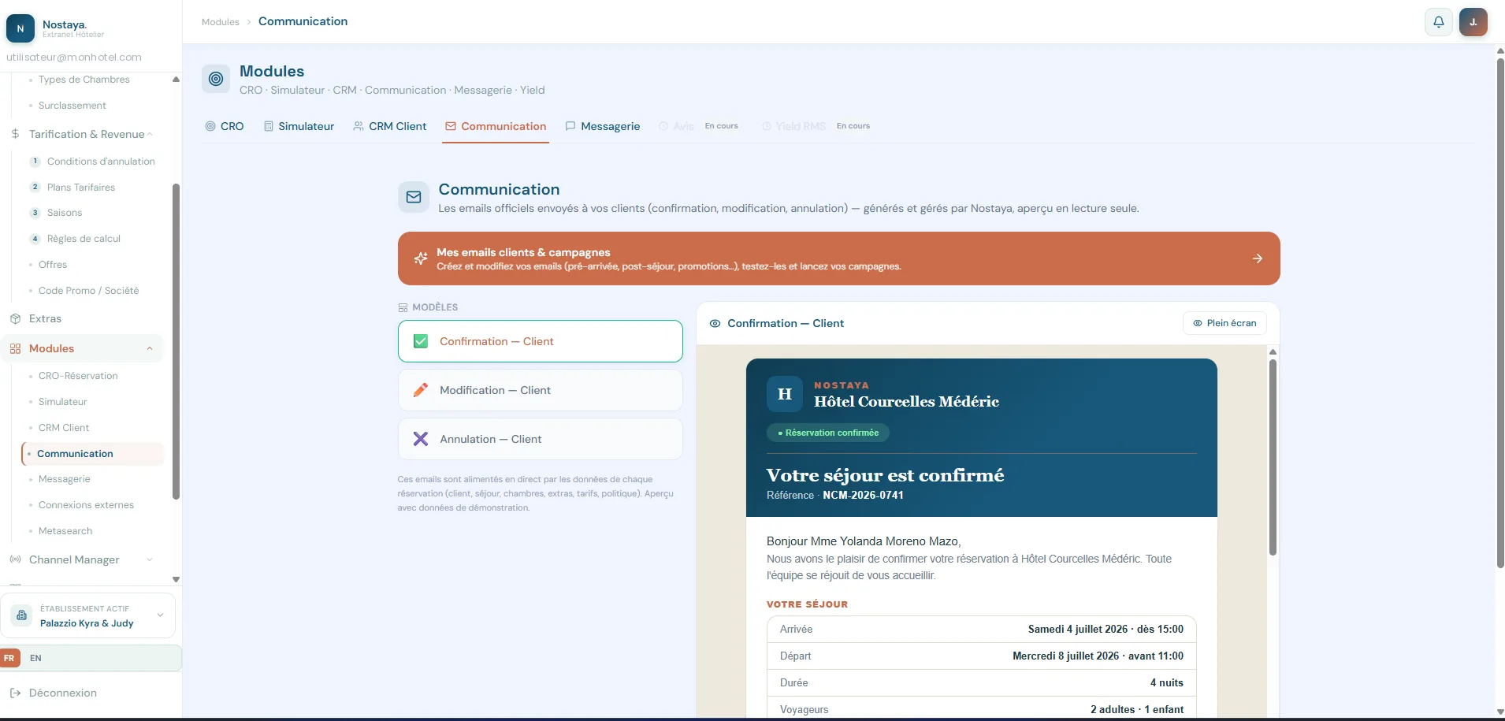Open Simulateur sidebar item
The width and height of the screenshot is (1505, 721).
(63, 402)
